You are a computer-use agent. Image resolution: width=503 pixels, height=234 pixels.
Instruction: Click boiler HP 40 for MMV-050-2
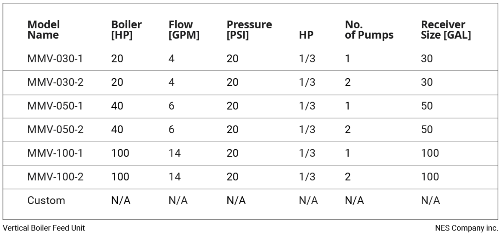(x=117, y=129)
